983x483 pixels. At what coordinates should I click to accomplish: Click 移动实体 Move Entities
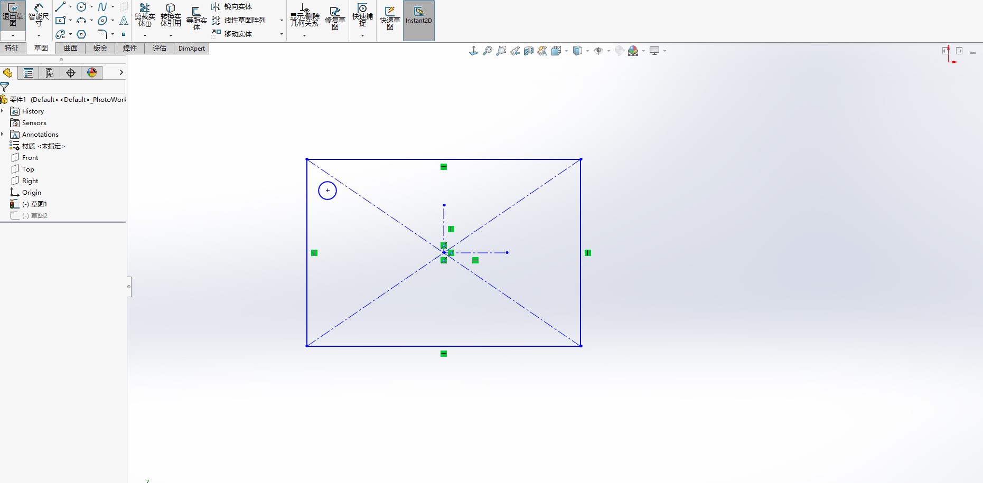[x=232, y=34]
